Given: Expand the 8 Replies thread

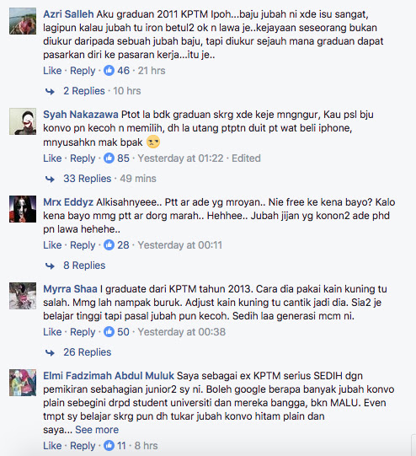Looking at the screenshot, I should coord(84,266).
